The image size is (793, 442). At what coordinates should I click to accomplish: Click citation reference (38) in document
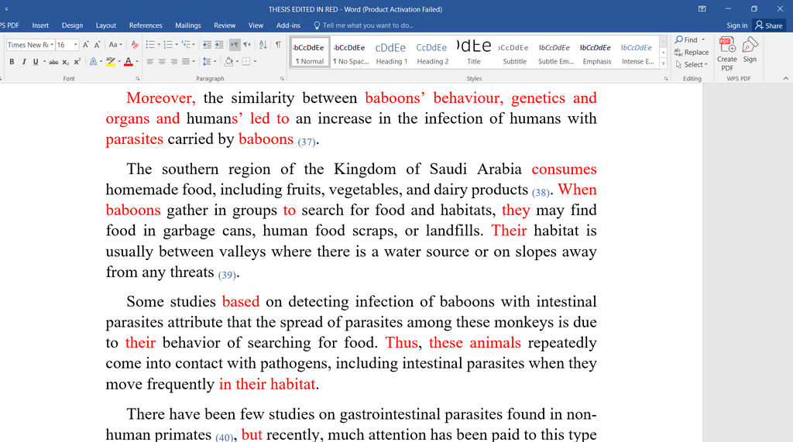click(x=541, y=192)
